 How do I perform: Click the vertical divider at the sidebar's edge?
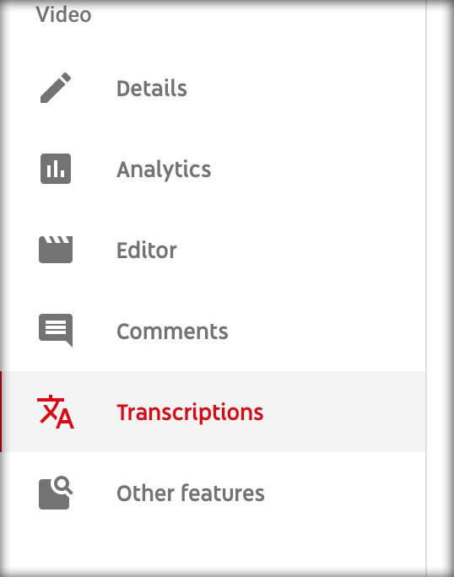[x=427, y=288]
